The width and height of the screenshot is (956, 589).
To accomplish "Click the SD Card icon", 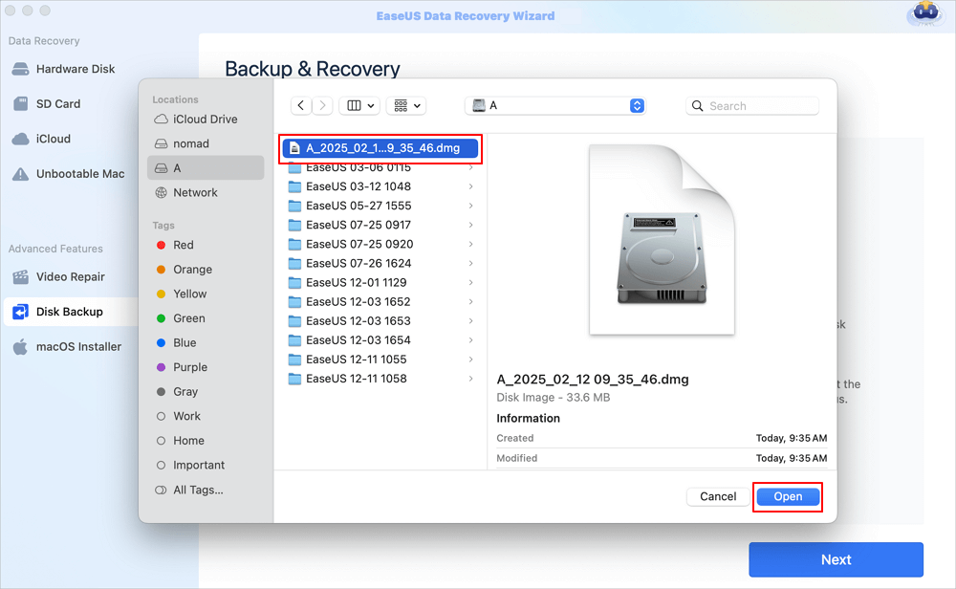I will tap(21, 103).
